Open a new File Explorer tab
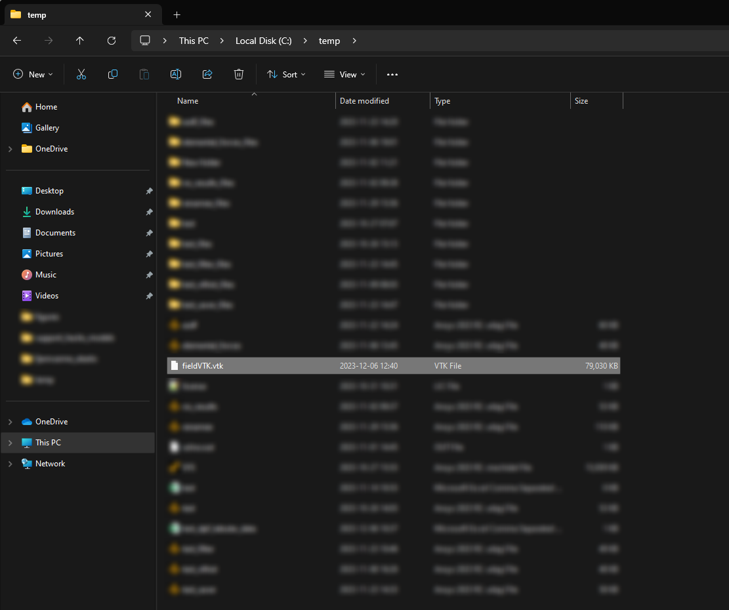This screenshot has height=610, width=729. pyautogui.click(x=177, y=14)
